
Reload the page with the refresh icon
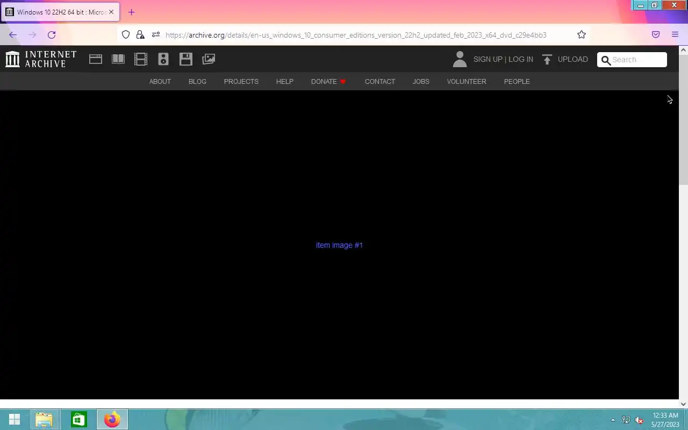coord(52,34)
